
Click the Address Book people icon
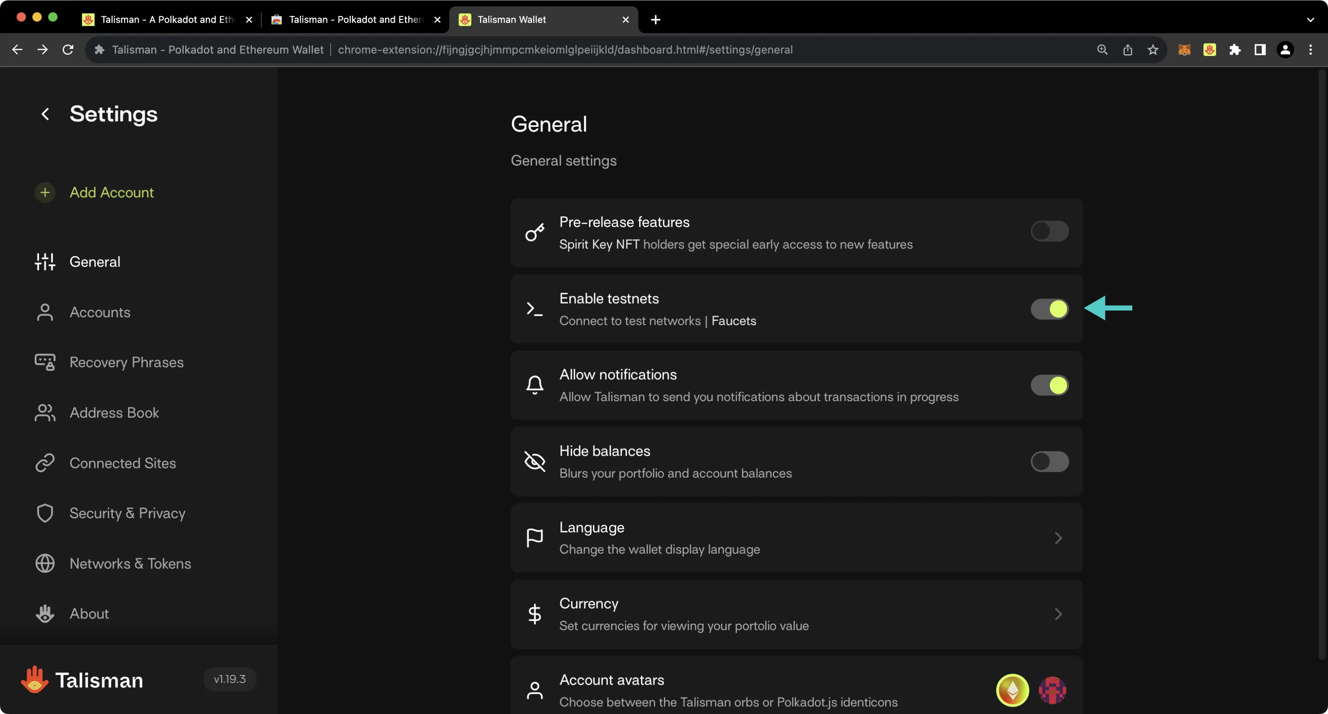click(x=45, y=413)
